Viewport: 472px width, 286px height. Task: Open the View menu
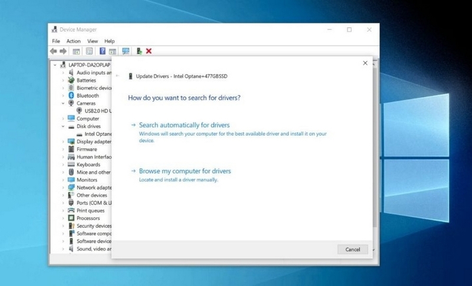click(x=93, y=41)
